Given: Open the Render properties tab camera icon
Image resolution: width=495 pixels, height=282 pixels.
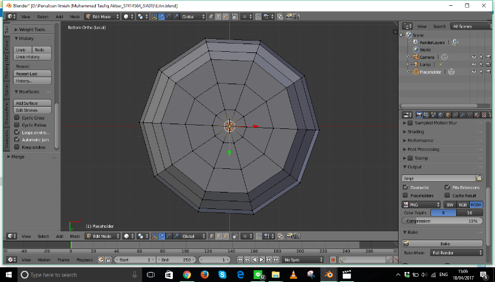Looking at the screenshot, I should pyautogui.click(x=419, y=115).
